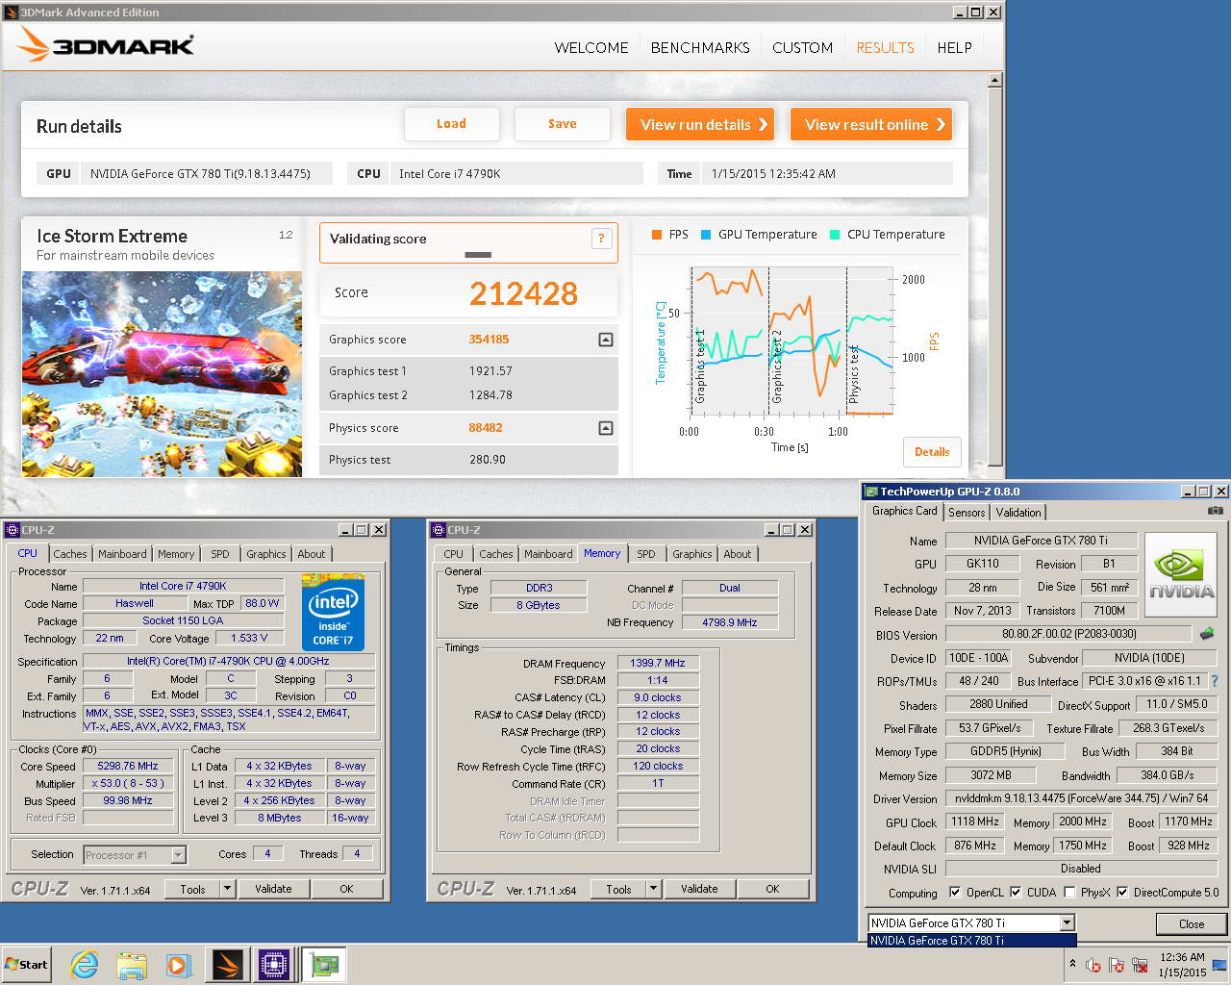Click the CPU Temperature green legend swatch
The height and width of the screenshot is (985, 1231).
click(835, 235)
